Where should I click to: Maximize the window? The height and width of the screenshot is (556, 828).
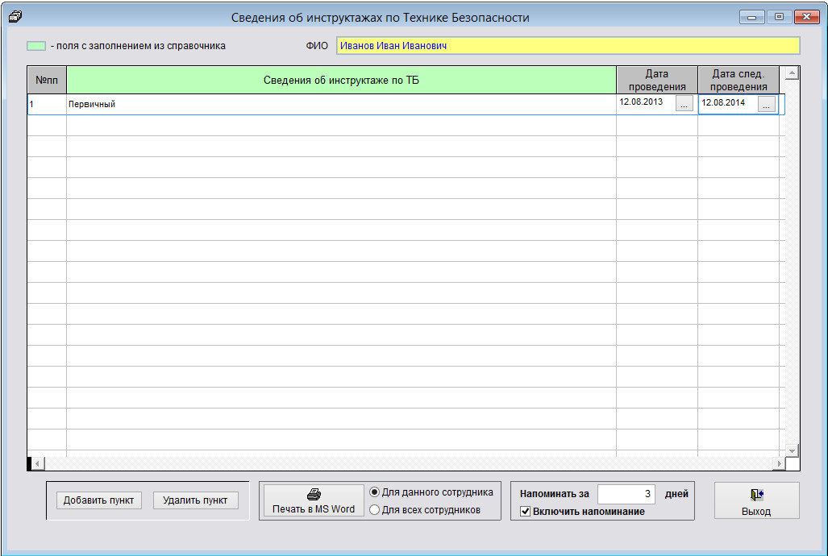(779, 17)
